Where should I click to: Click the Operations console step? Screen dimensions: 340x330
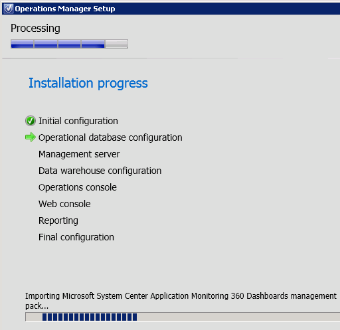click(x=78, y=187)
